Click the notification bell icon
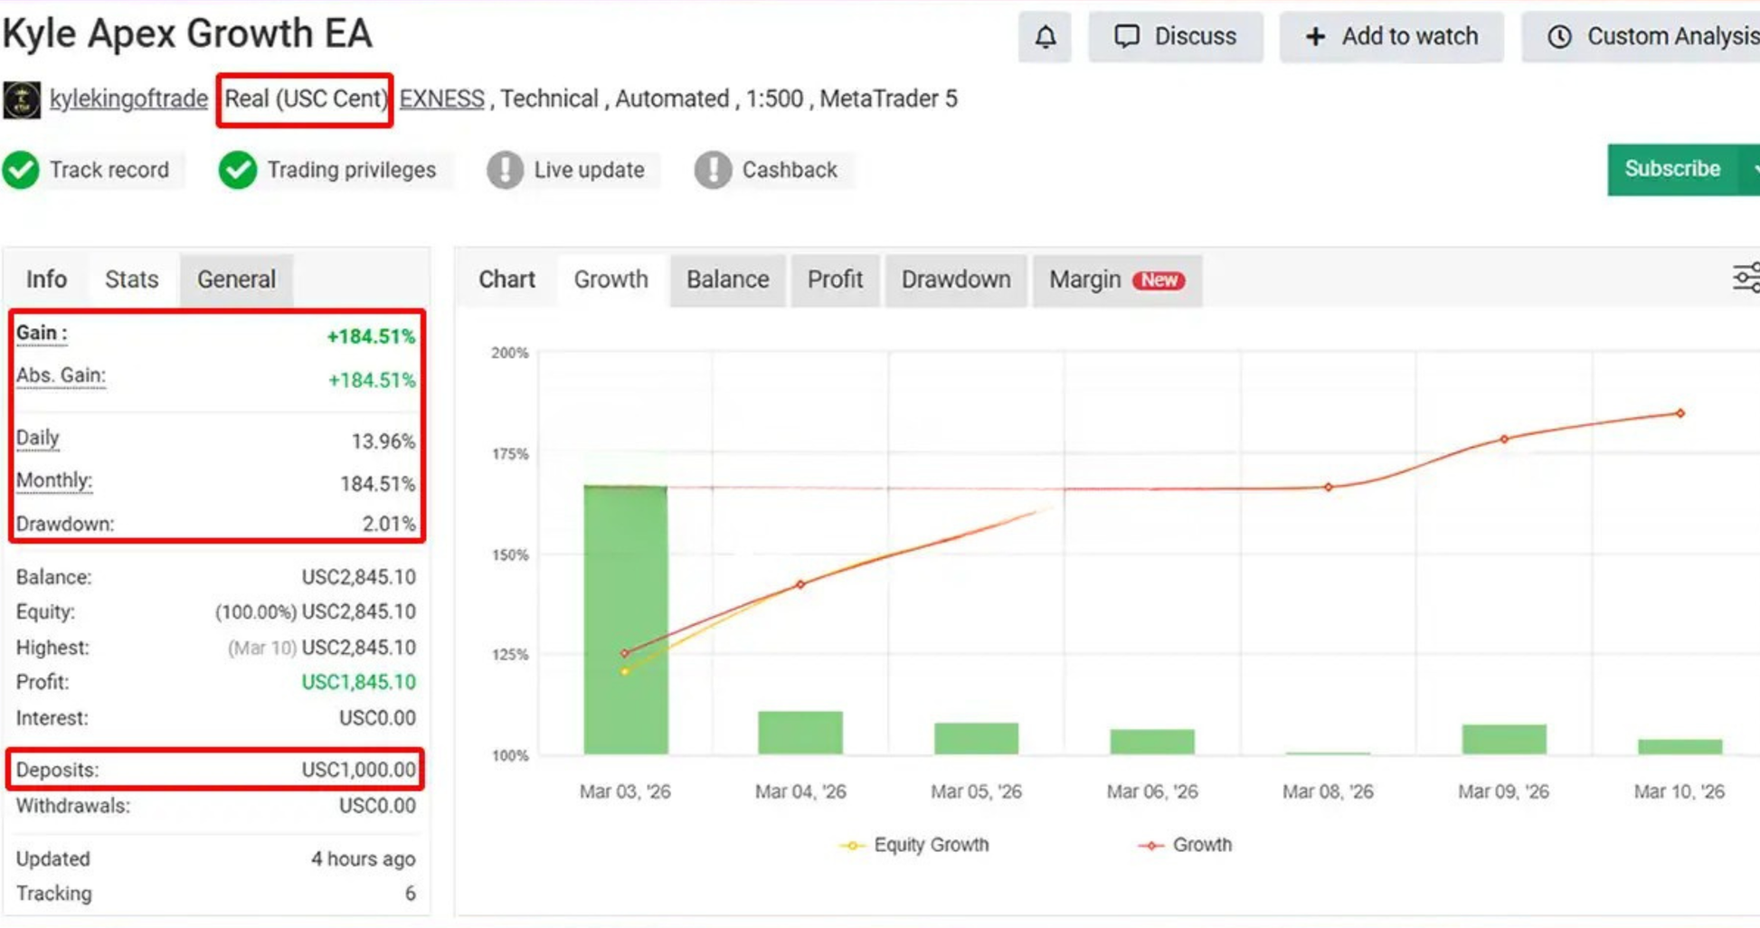The image size is (1760, 928). (x=1045, y=37)
